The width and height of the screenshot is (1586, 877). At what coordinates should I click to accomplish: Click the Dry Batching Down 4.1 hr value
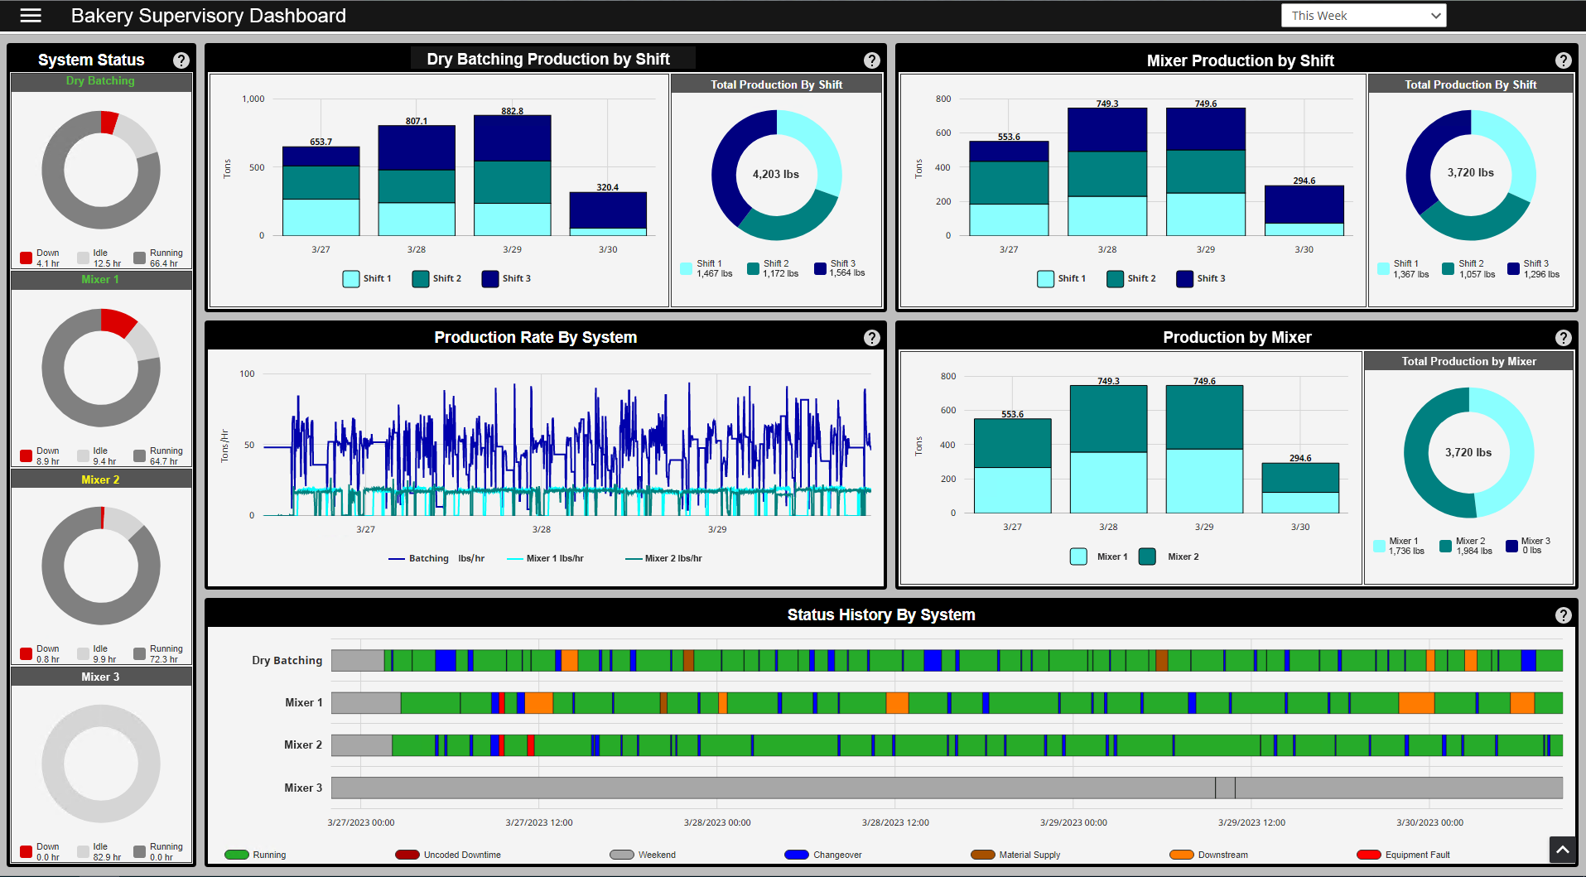coord(48,263)
